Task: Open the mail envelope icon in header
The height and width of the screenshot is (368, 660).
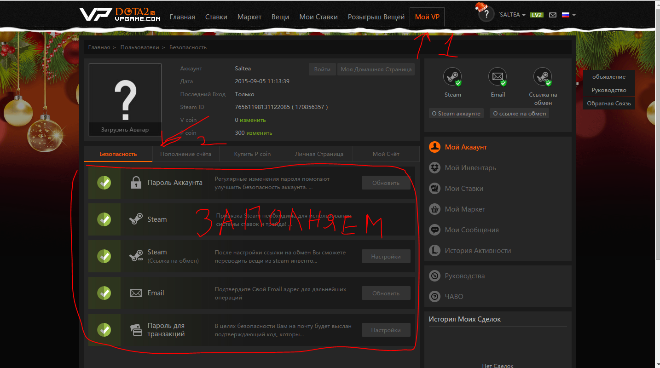Action: (552, 15)
